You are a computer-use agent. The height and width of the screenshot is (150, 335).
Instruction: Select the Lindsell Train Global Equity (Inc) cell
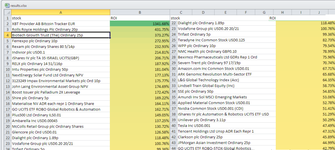(226, 86)
